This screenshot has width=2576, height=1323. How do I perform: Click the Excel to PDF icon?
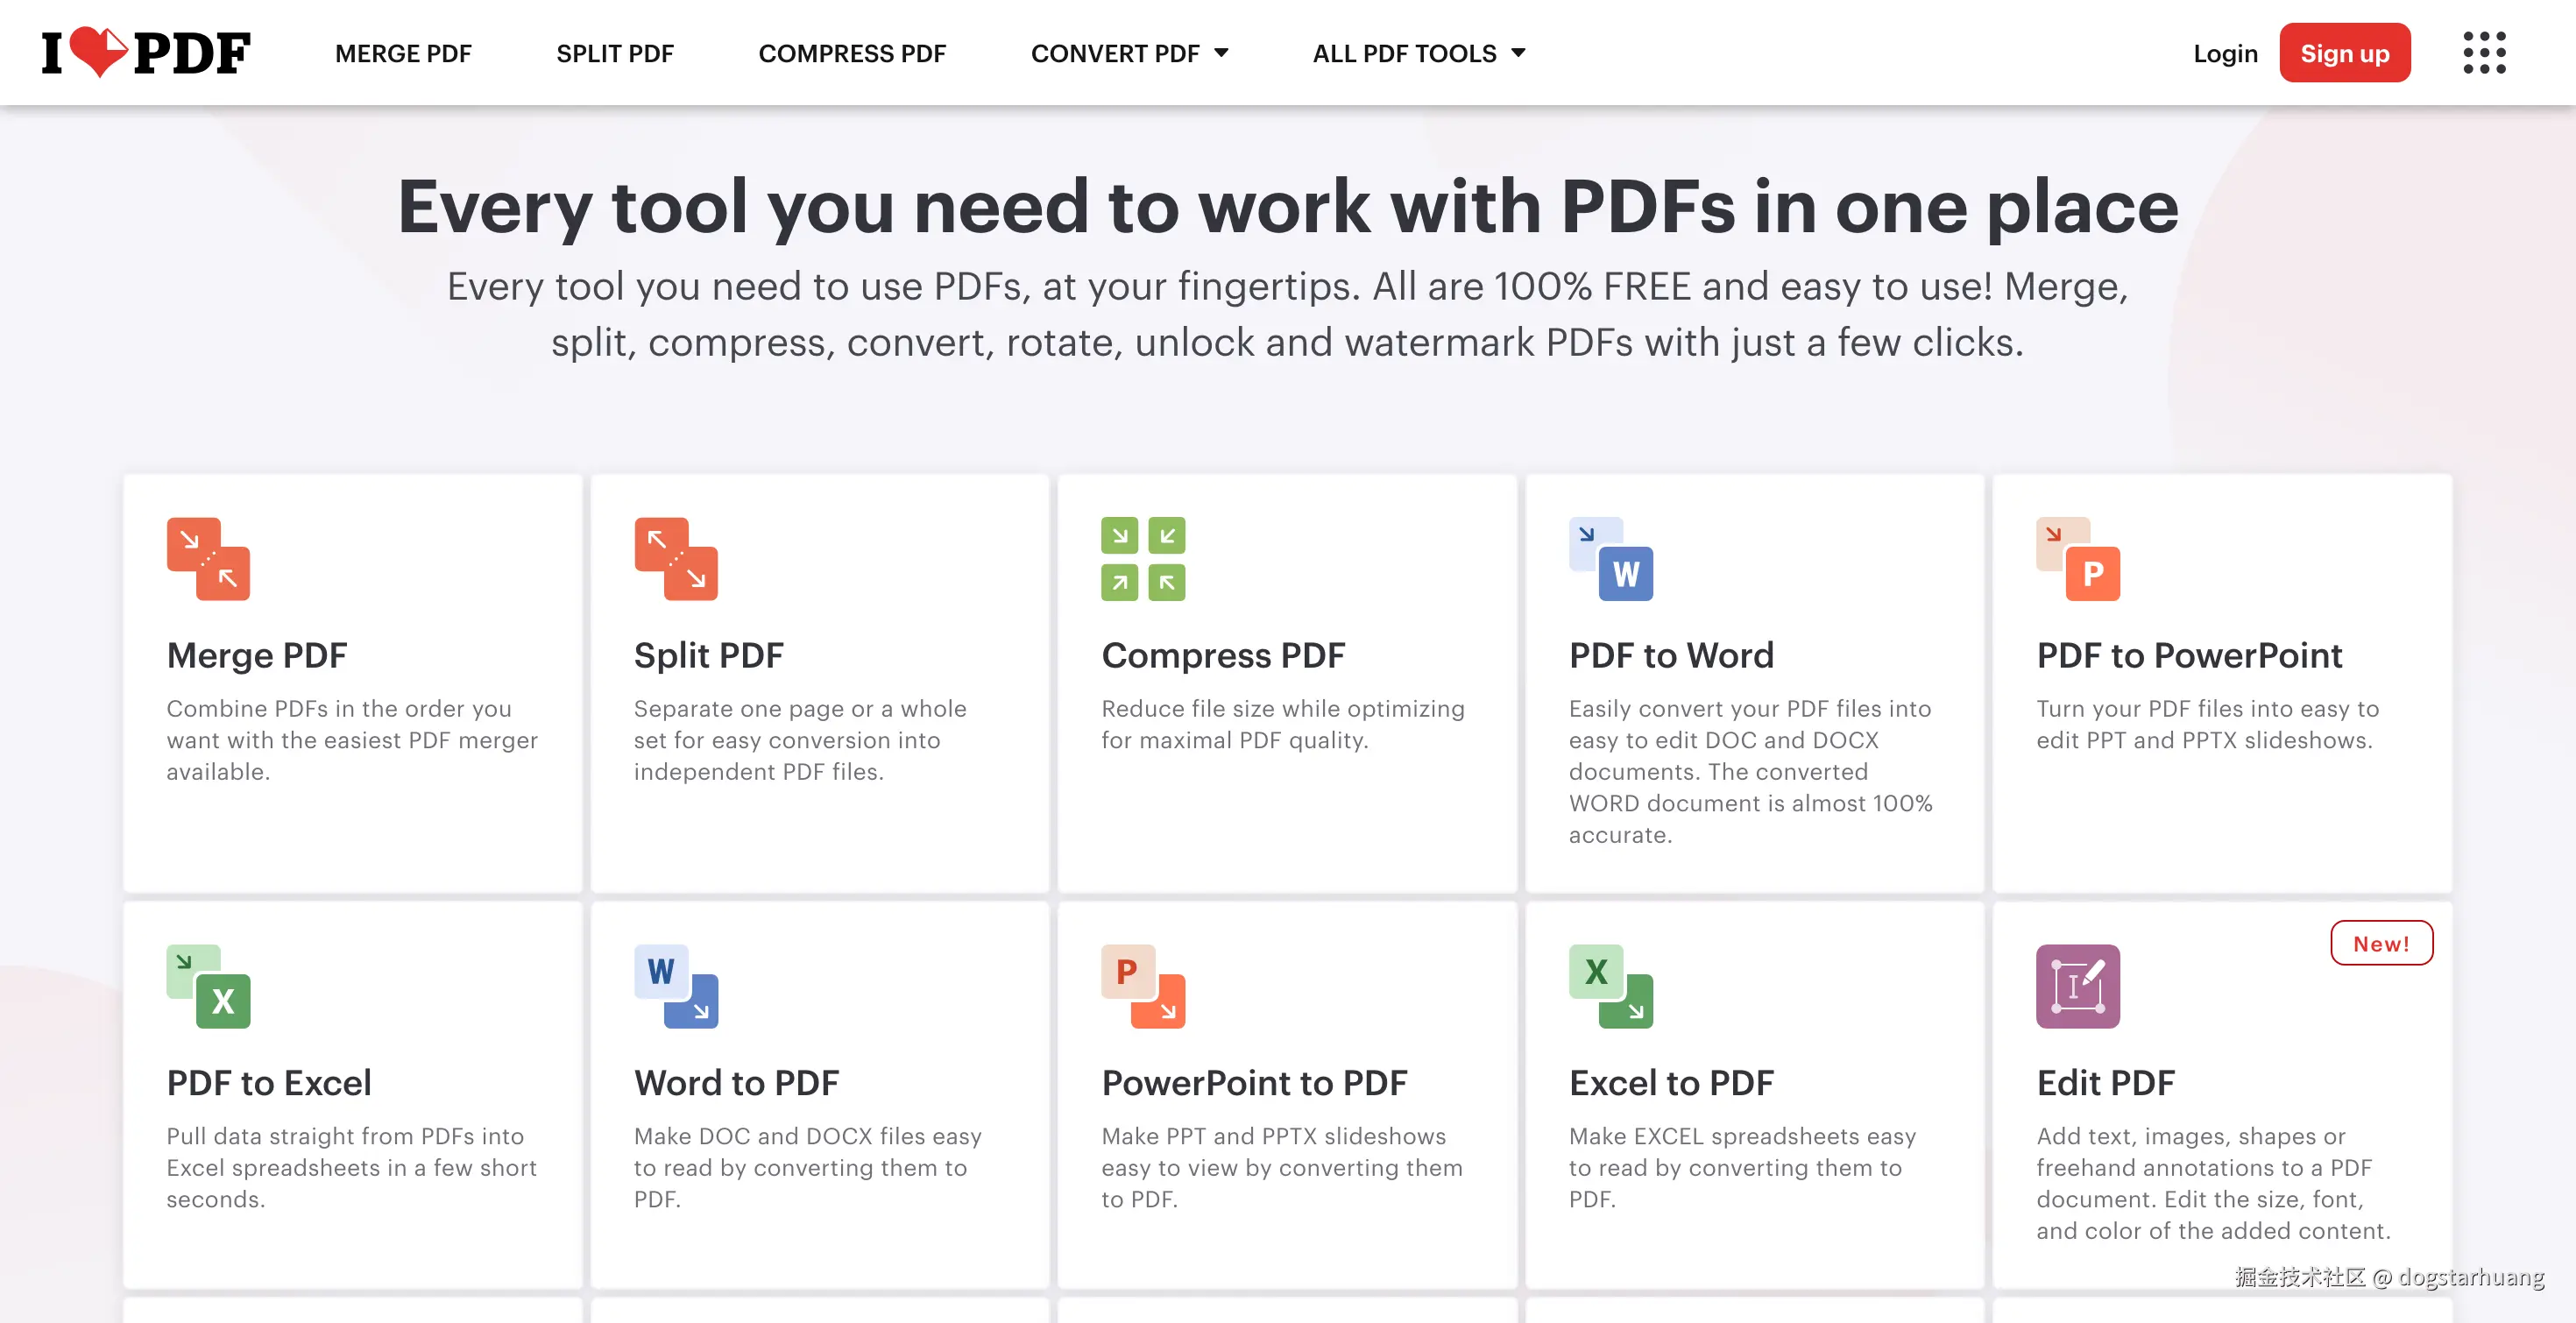click(x=1610, y=986)
